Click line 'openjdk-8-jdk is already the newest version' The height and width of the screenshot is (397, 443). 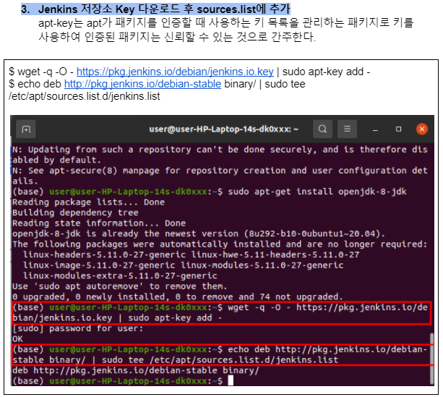199,234
